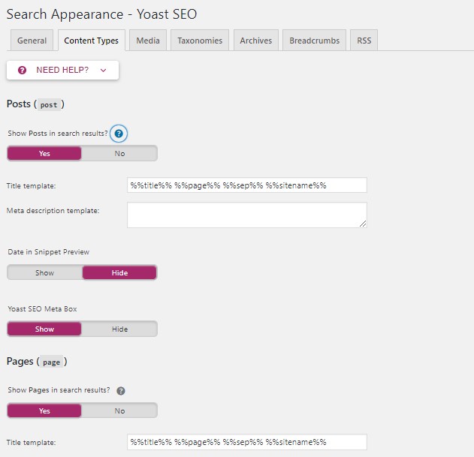Open the Archives tab

255,41
